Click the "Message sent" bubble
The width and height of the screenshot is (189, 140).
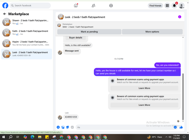pos(72,51)
